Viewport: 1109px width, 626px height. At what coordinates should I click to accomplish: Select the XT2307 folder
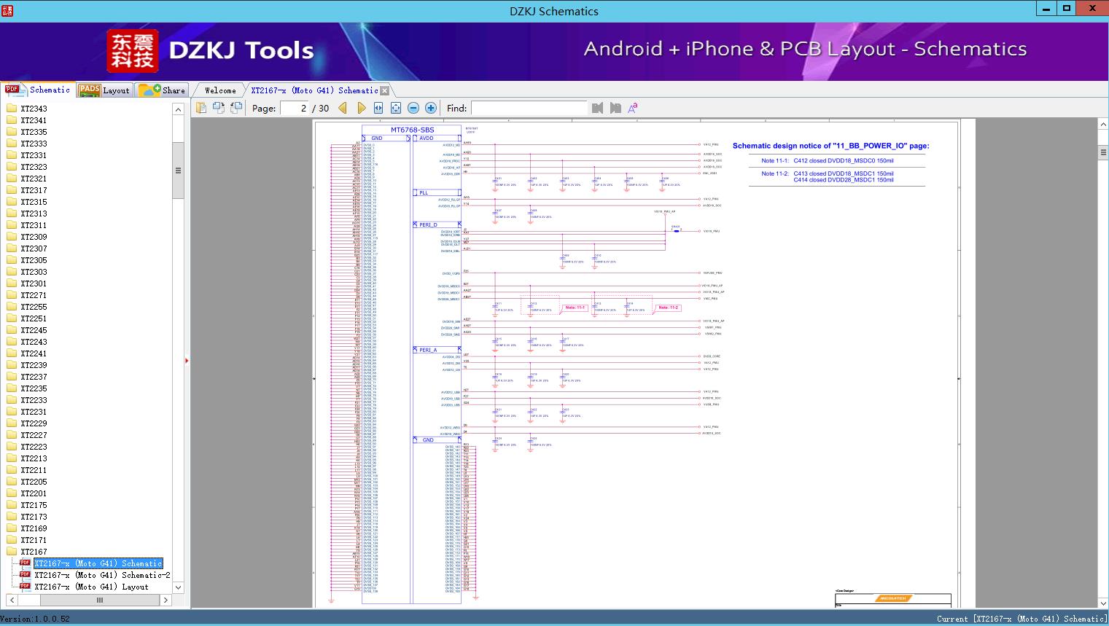(x=34, y=249)
